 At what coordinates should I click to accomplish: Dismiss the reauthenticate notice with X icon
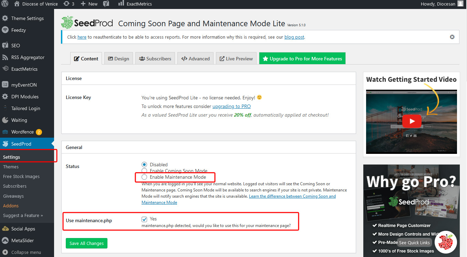click(452, 37)
